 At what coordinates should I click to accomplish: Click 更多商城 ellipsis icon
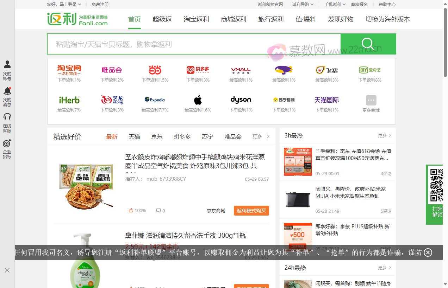pyautogui.click(x=371, y=100)
